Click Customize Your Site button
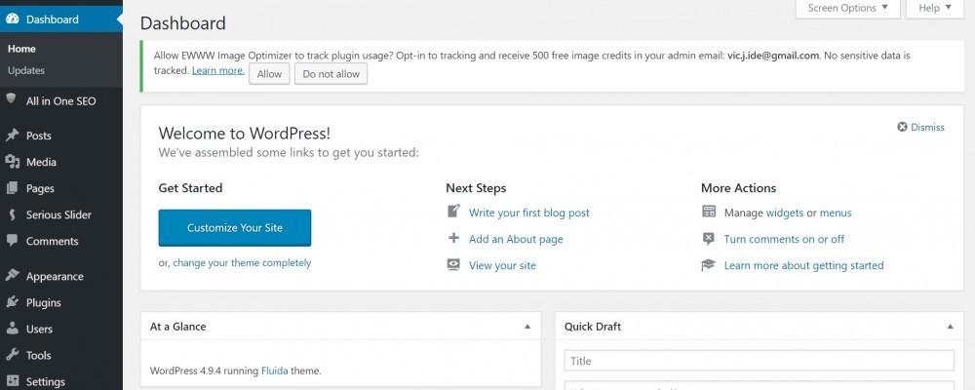Screen dimensions: 975x390 coord(235,227)
